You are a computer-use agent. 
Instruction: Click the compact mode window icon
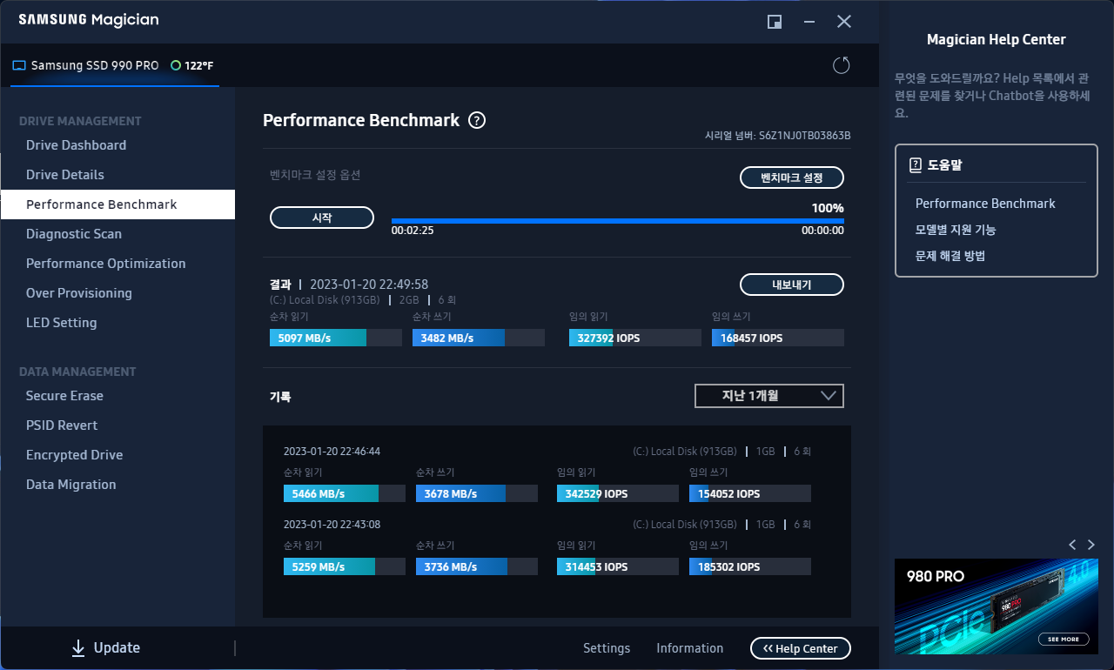(x=774, y=22)
